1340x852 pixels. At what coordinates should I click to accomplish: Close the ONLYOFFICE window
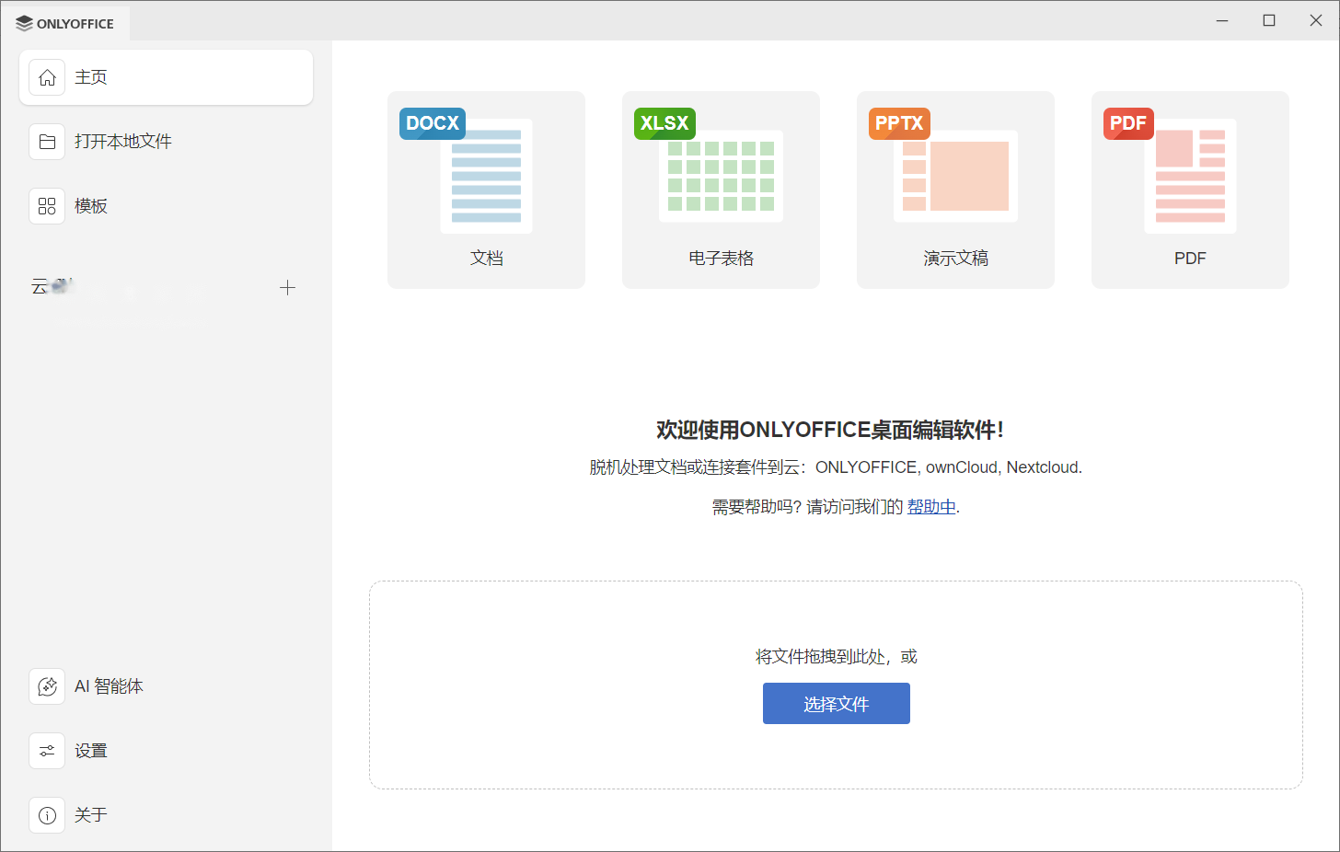tap(1316, 20)
